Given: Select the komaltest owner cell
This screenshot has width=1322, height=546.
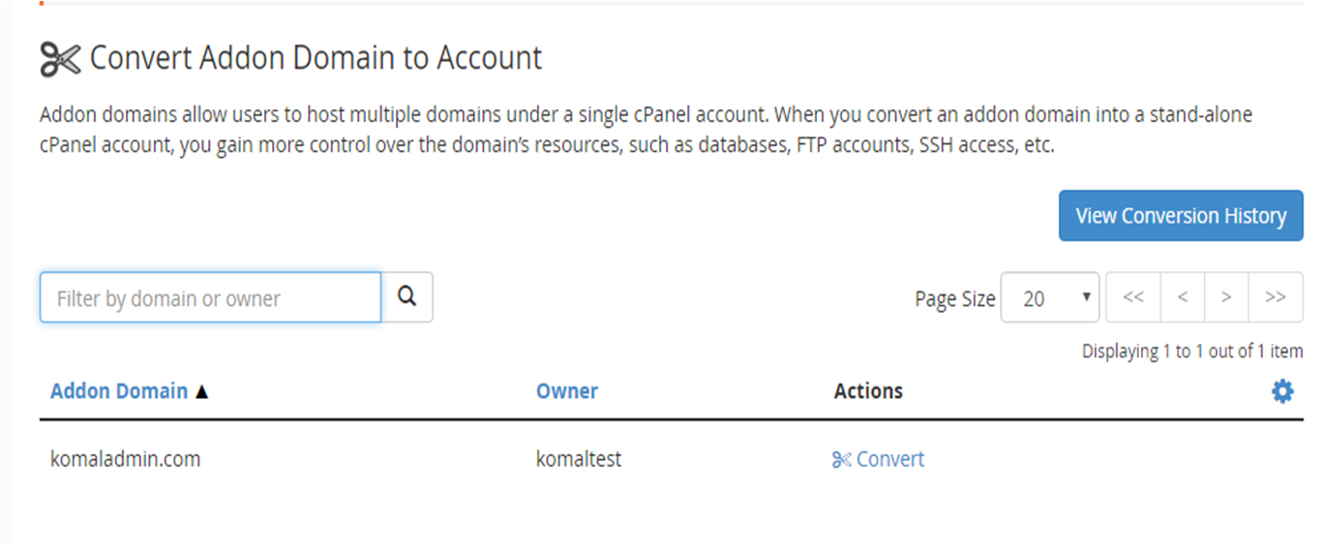Looking at the screenshot, I should [579, 459].
